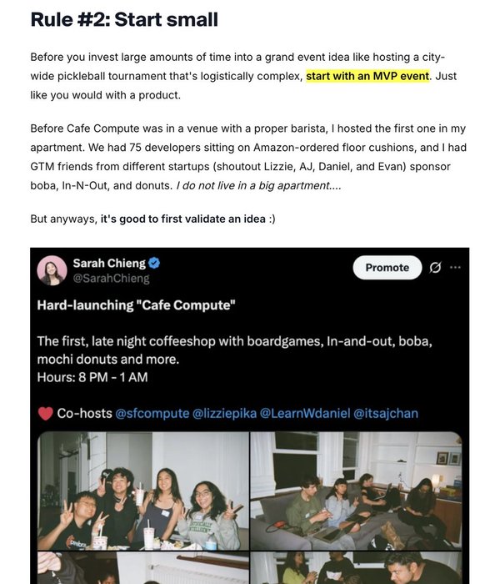Click the @SarahChieng handle
The width and height of the screenshot is (490, 584).
coord(111,278)
